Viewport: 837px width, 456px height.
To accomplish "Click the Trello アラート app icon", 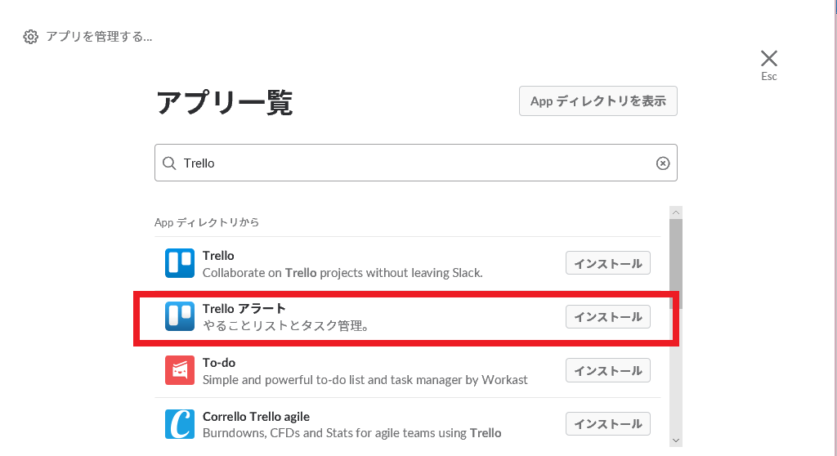I will coord(180,316).
